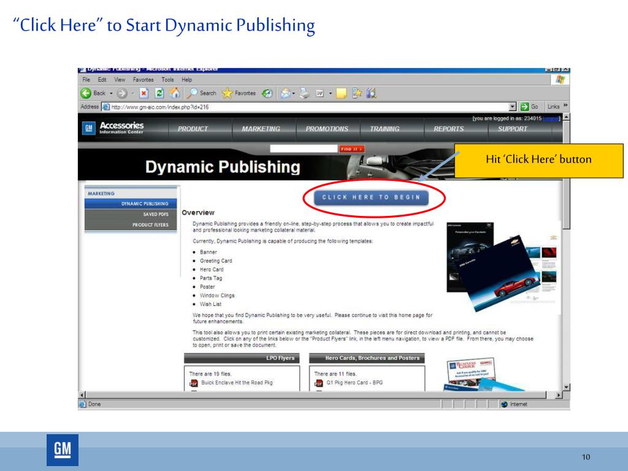
Task: Open the Favorites menu in menu bar
Action: pos(144,80)
